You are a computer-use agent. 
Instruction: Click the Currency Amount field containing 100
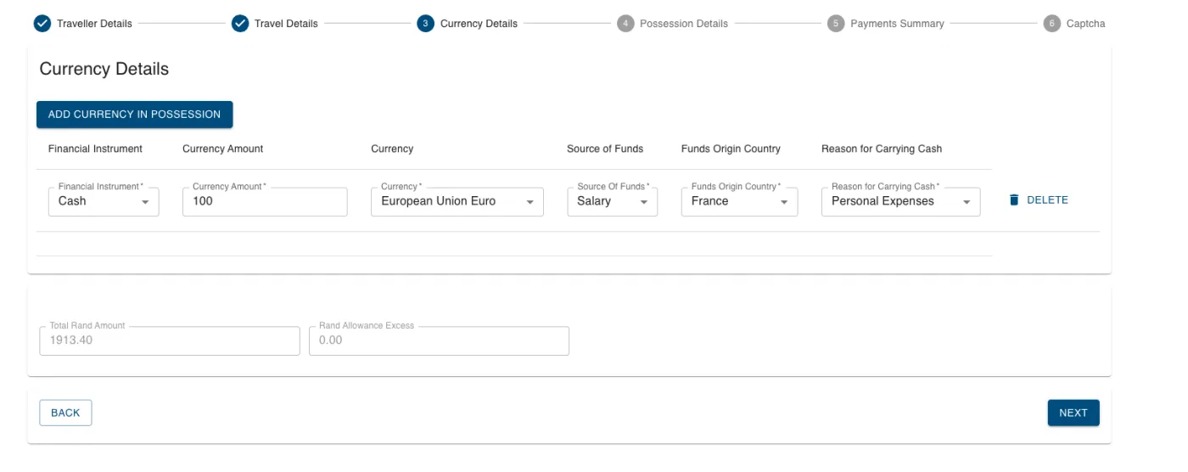tap(265, 201)
